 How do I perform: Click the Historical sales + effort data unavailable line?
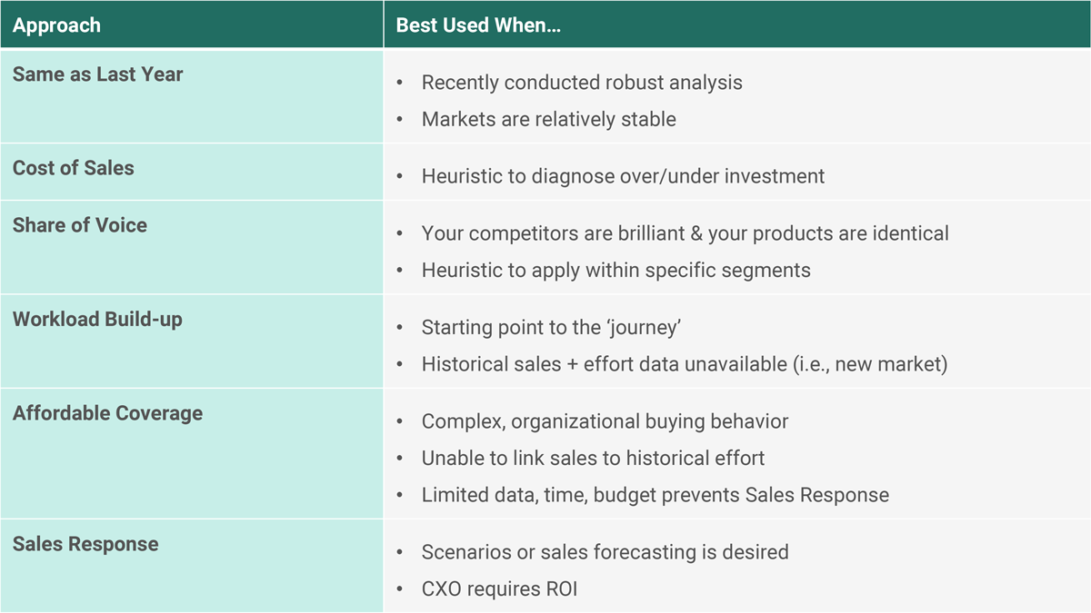pyautogui.click(x=684, y=364)
